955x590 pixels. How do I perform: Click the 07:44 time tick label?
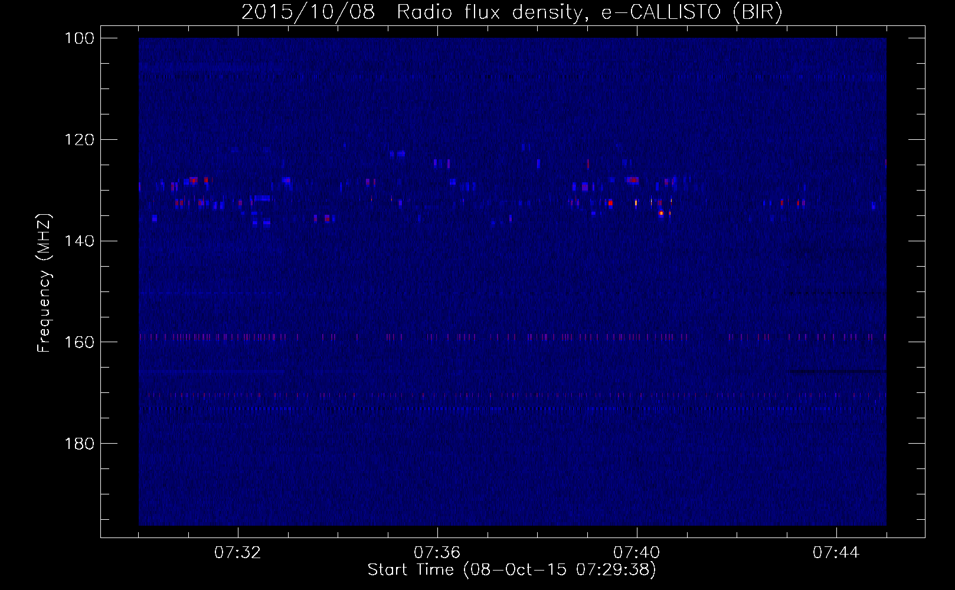[836, 553]
